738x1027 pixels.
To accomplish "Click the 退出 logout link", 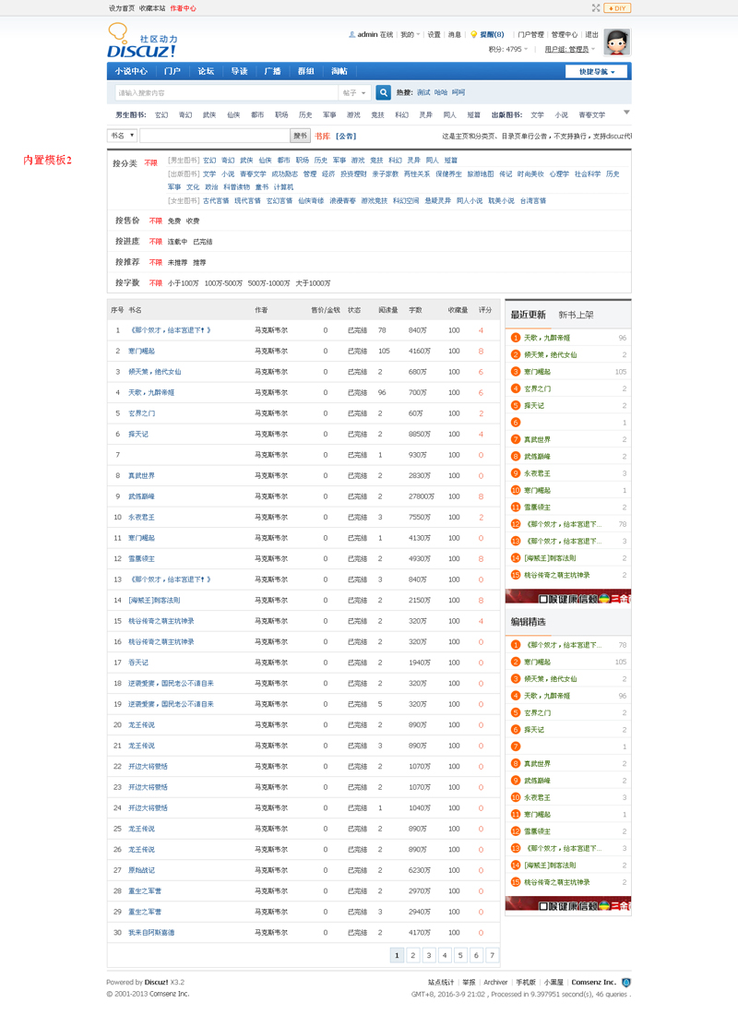I will tap(591, 35).
